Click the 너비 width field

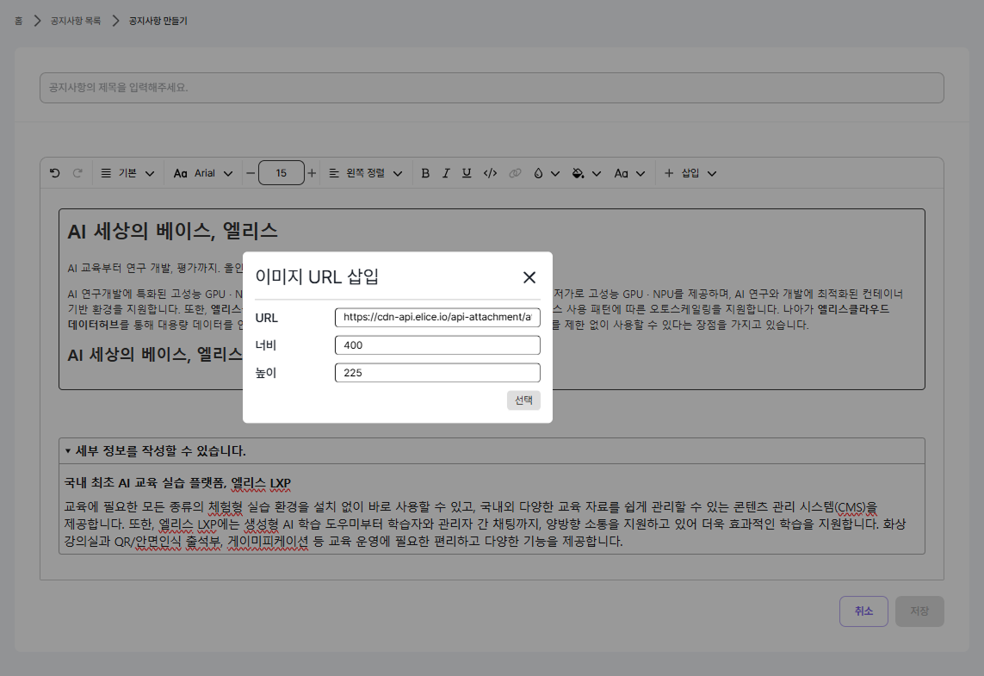coord(437,345)
